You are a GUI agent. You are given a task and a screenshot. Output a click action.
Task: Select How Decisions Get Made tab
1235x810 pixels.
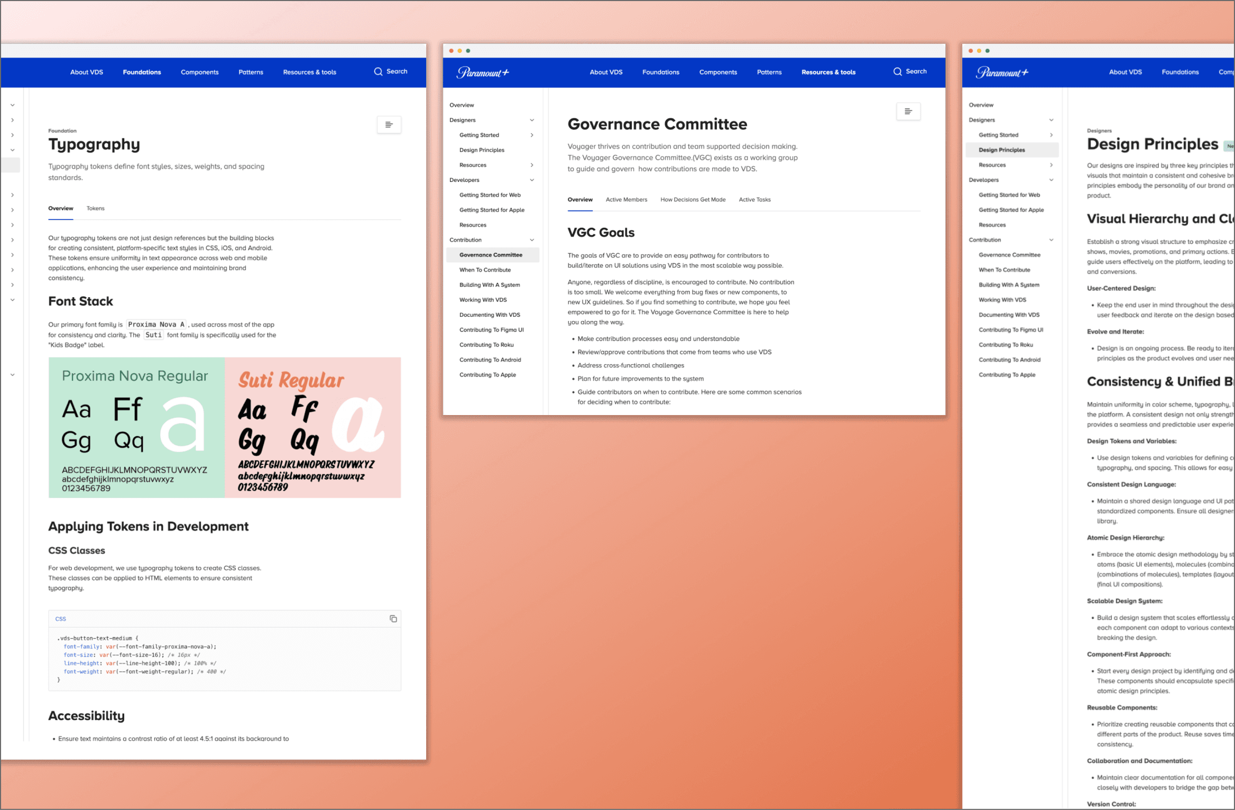[693, 200]
